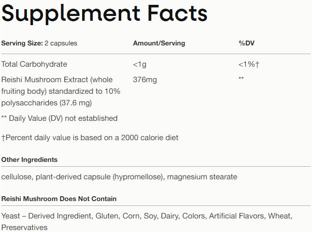Screen dimensions: 312x232
Task: Click the ** symbol in %DV column
Action: pos(241,79)
